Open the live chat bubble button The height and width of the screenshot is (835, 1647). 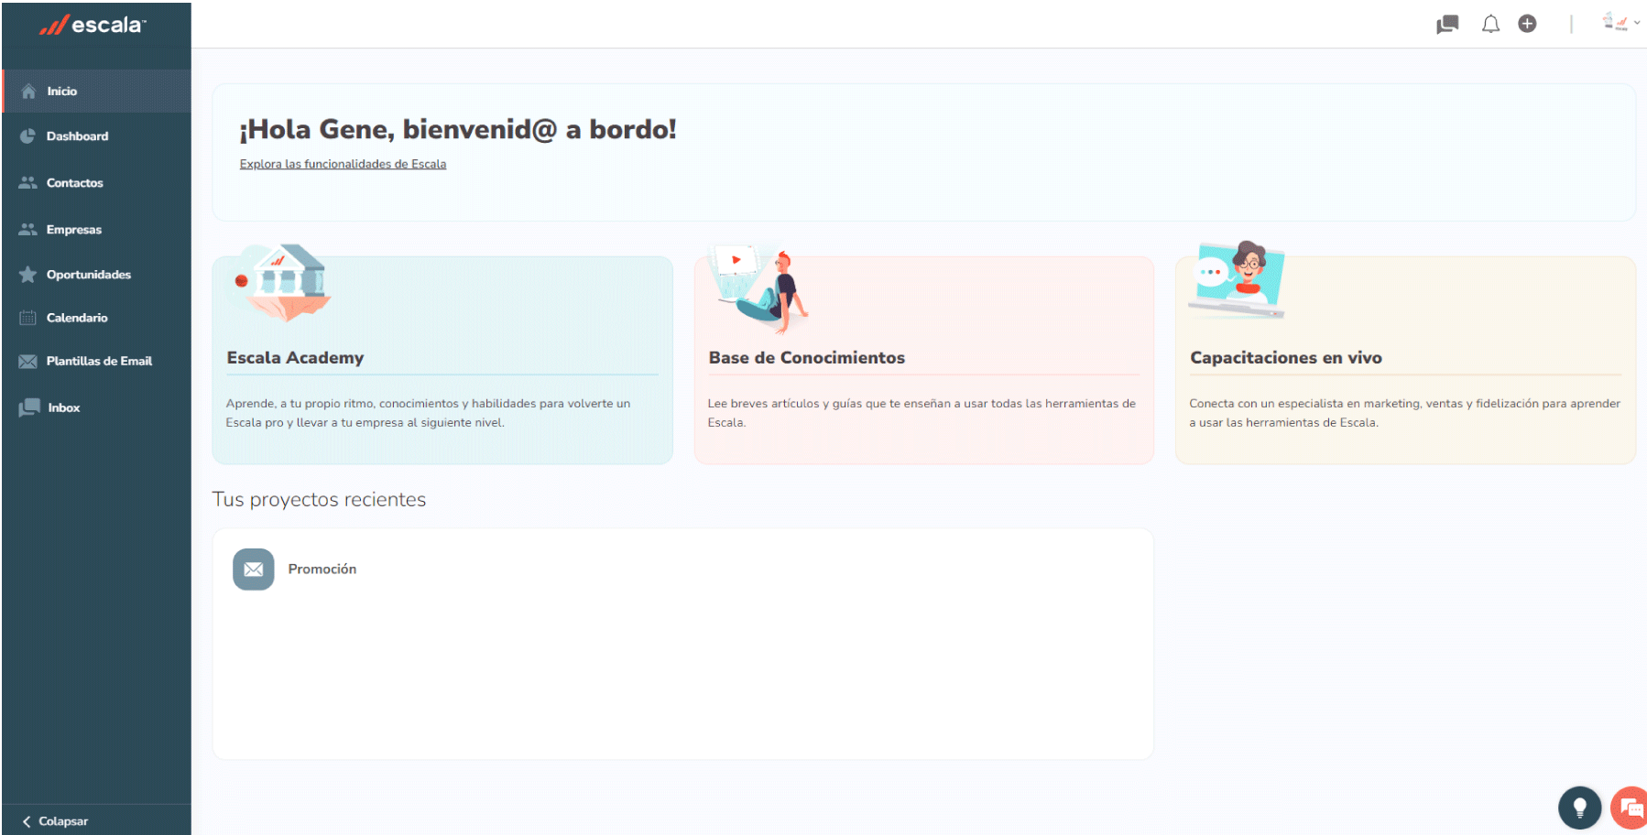pyautogui.click(x=1631, y=808)
